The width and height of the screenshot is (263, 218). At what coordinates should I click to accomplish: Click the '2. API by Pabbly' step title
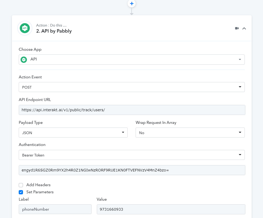(54, 31)
